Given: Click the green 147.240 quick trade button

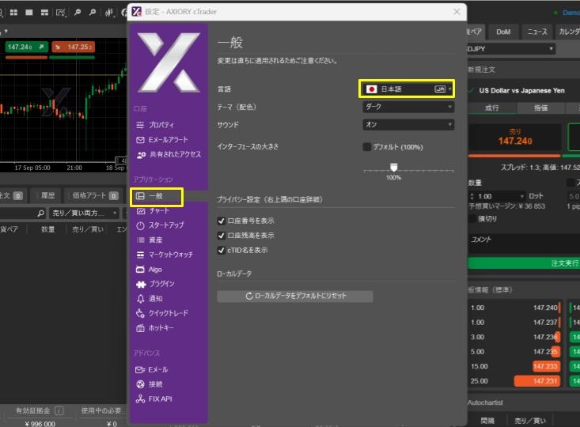Looking at the screenshot, I should point(26,47).
